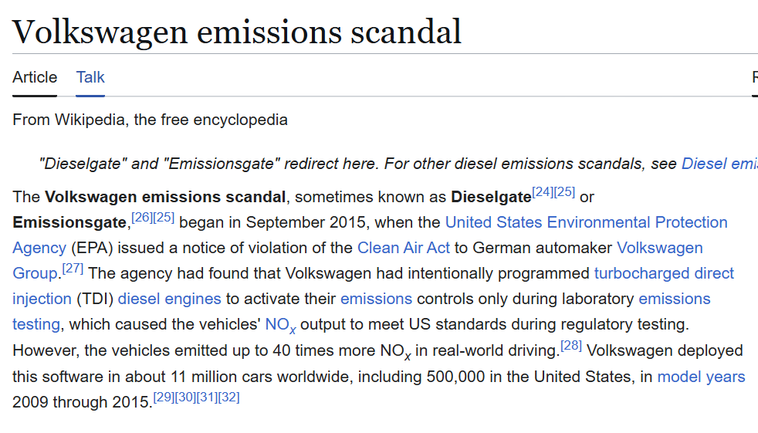
Task: Follow the Diesel emissions scandal hatnote link
Action: click(719, 164)
